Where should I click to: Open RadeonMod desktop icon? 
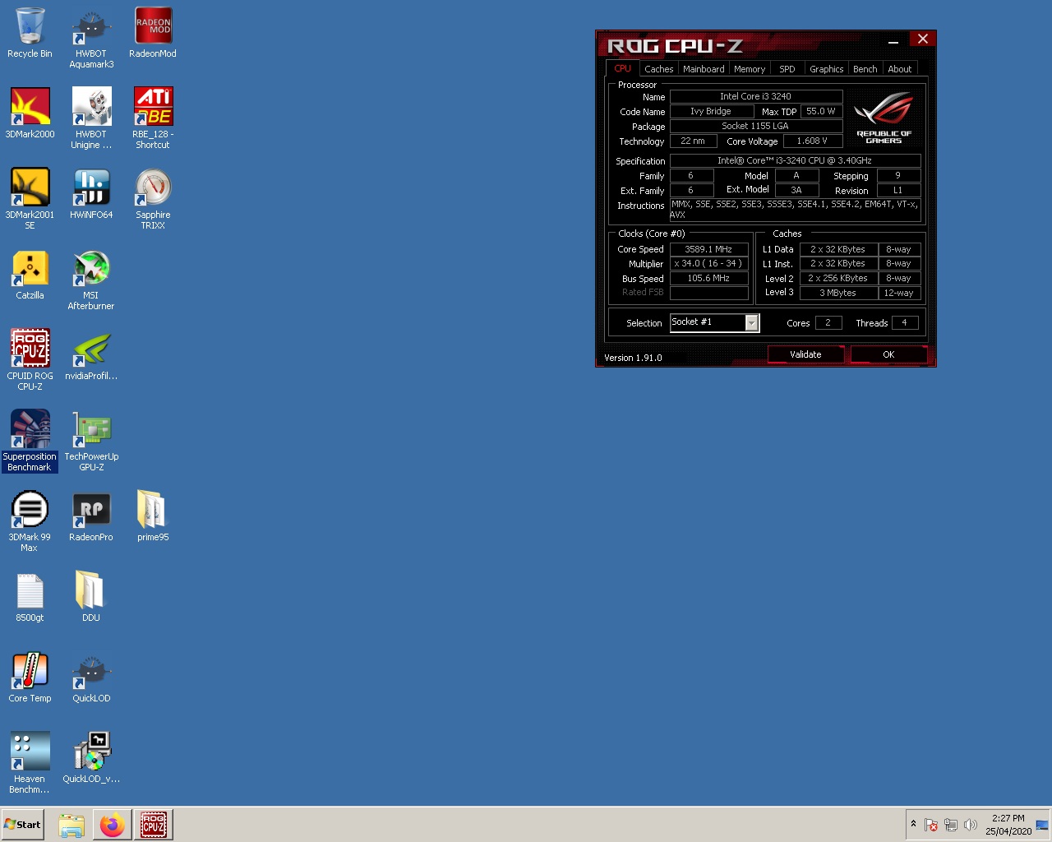coord(153,33)
